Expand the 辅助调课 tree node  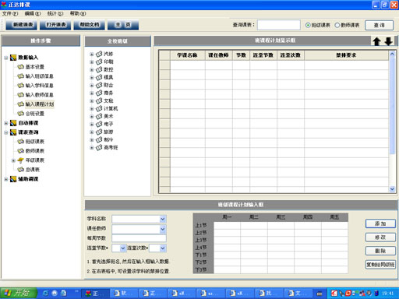[6, 179]
